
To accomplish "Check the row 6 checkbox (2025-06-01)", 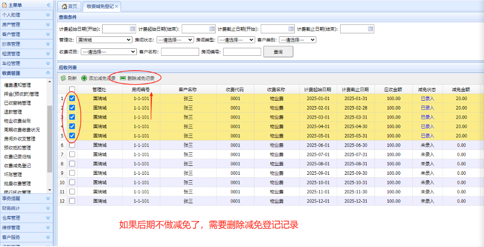I will 72,145.
